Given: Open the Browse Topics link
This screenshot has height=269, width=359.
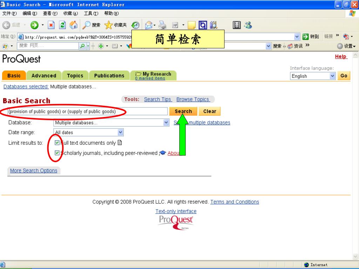Looking at the screenshot, I should 193,99.
